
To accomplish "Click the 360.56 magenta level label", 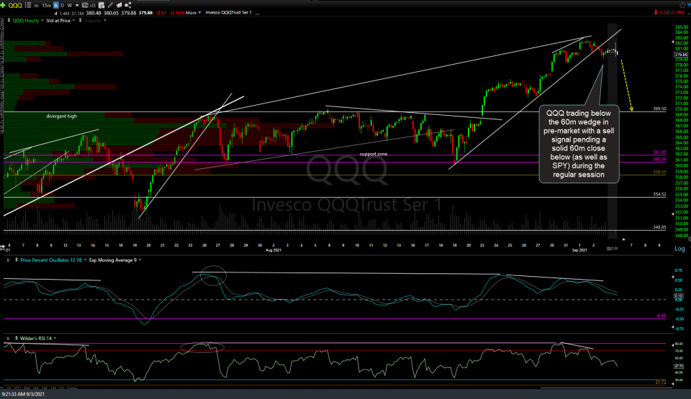I will point(660,160).
